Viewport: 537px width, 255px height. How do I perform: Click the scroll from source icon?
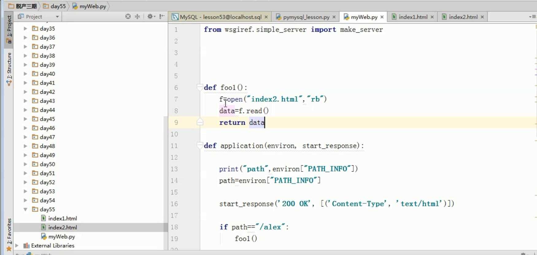pyautogui.click(x=128, y=17)
